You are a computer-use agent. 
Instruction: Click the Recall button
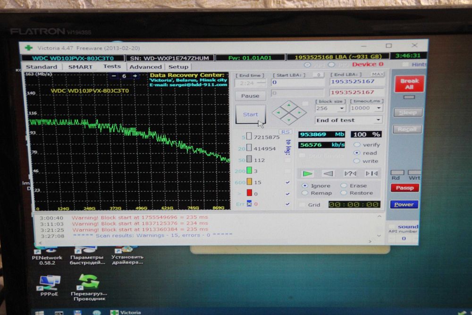407,129
